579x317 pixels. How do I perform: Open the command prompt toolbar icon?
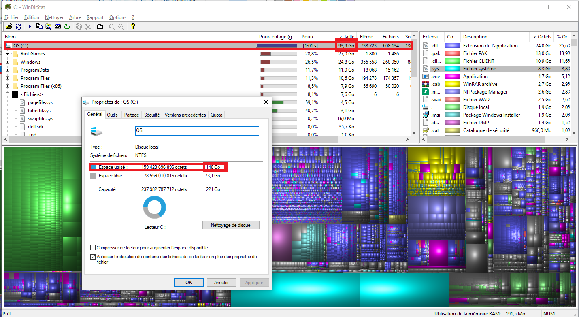click(58, 27)
